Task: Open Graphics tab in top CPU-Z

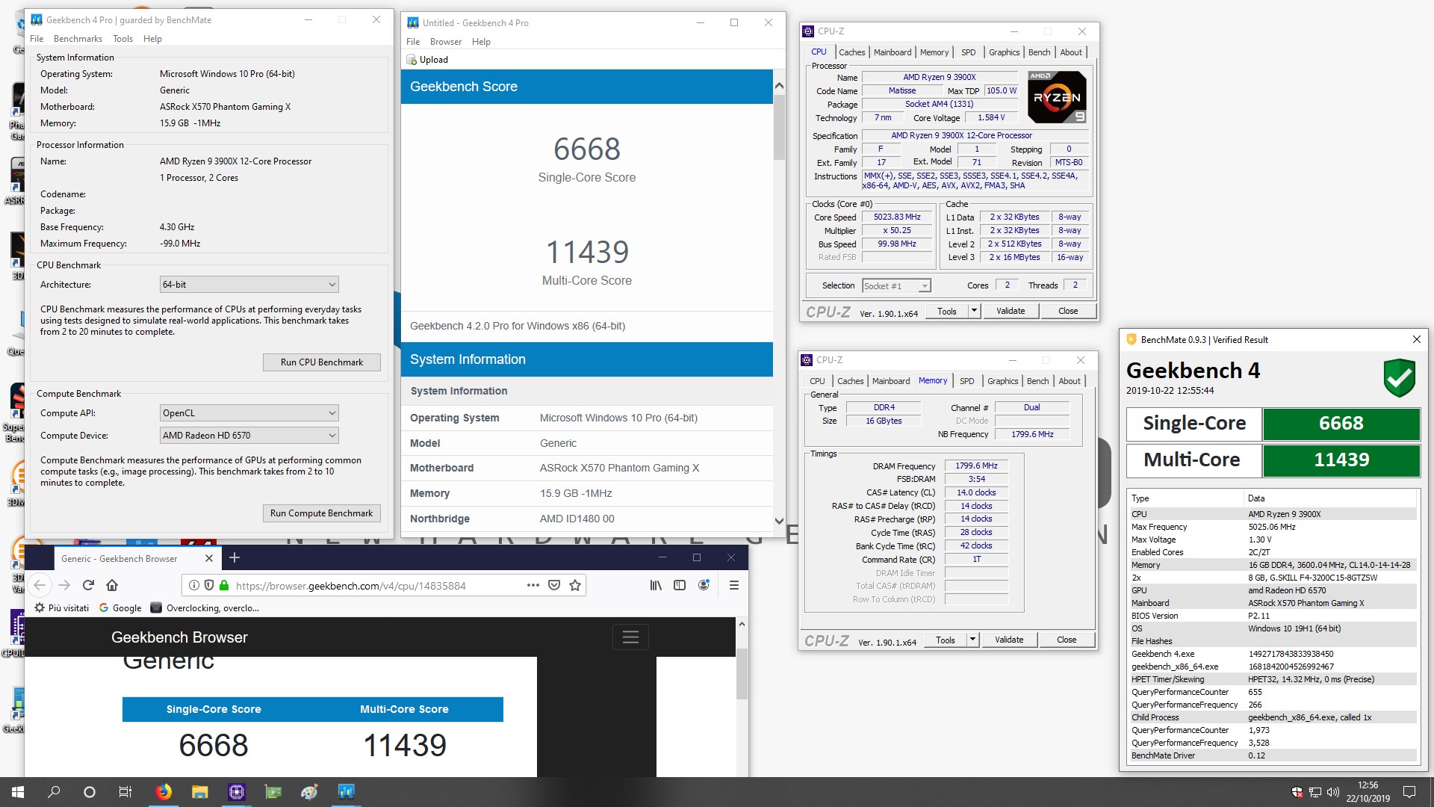Action: (1004, 52)
